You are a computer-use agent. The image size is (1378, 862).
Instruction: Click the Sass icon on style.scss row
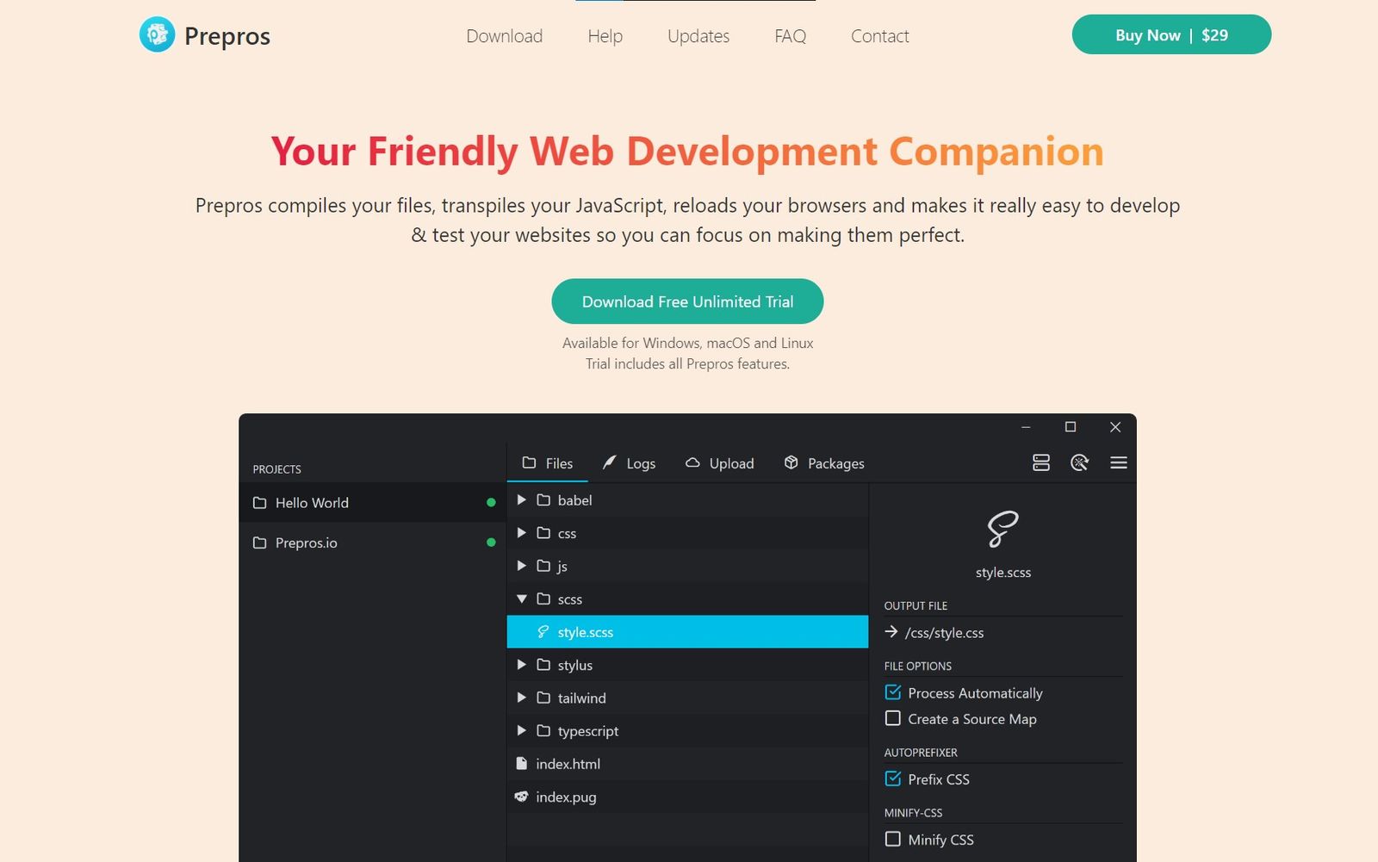click(x=543, y=632)
